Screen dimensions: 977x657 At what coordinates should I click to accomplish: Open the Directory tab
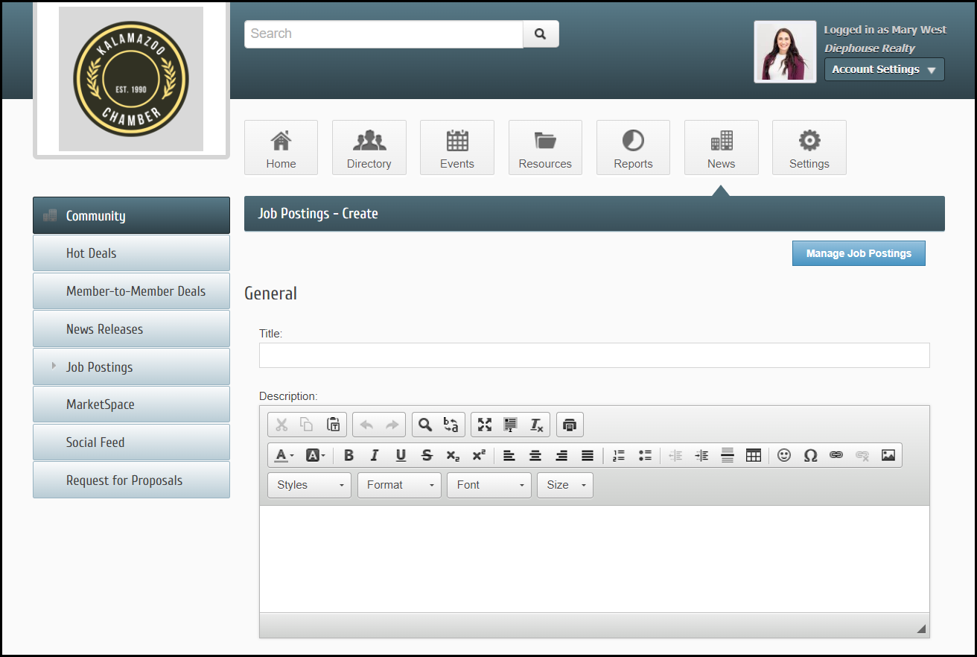[369, 147]
